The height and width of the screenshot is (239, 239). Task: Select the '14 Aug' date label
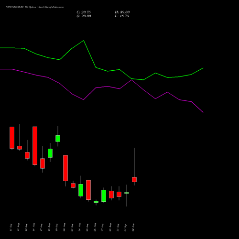[x=33, y=227]
